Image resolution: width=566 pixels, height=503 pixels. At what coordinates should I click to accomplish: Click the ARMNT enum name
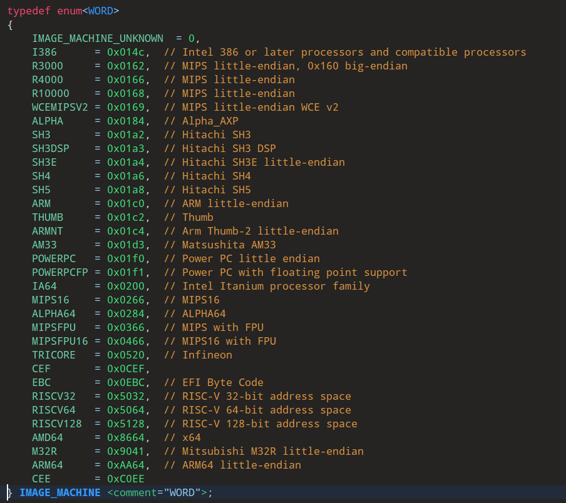[48, 231]
